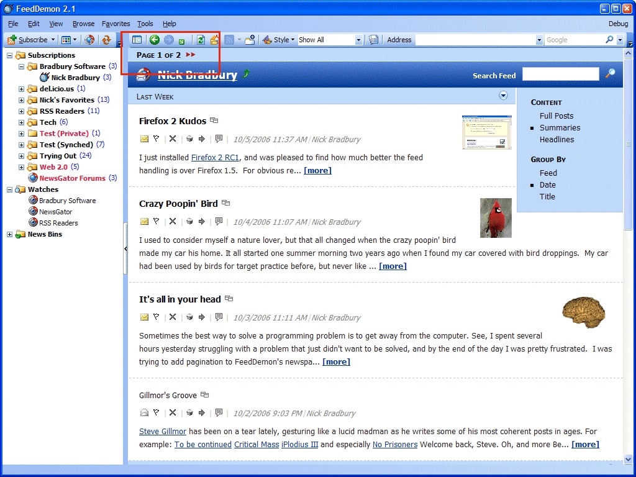Click the Google search magnifier icon
The width and height of the screenshot is (636, 477).
coord(609,40)
